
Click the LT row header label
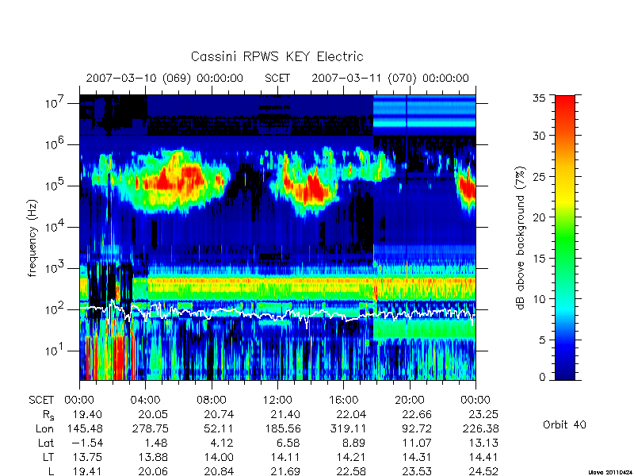(x=48, y=457)
